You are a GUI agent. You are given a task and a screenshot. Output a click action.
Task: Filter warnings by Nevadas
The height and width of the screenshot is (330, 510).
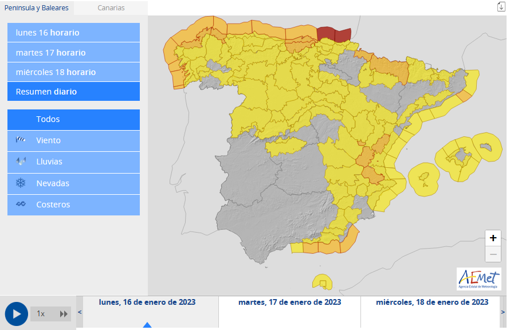pyautogui.click(x=73, y=184)
